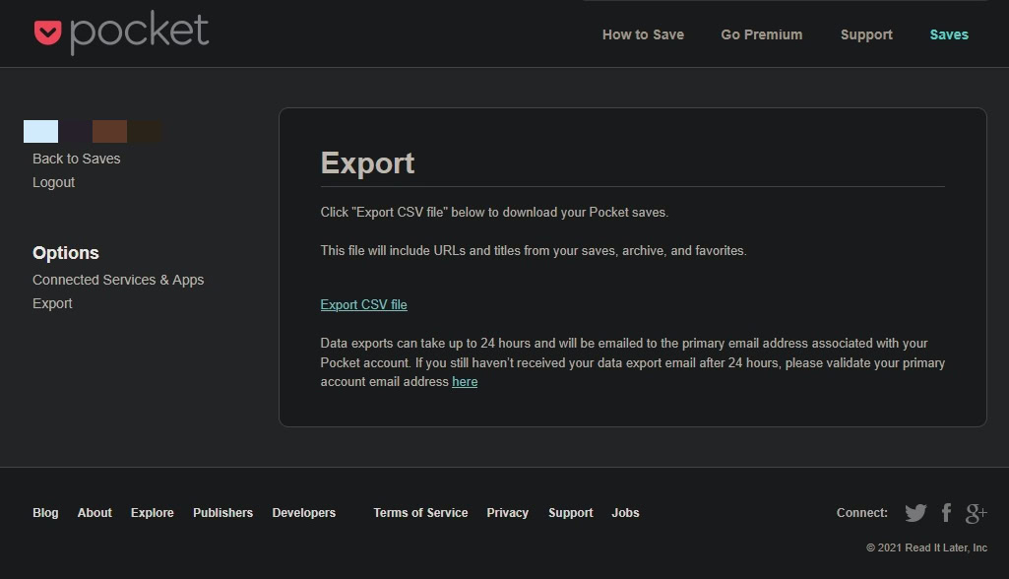Open Pocket's Twitter page icon
Image resolution: width=1009 pixels, height=579 pixels.
(915, 513)
